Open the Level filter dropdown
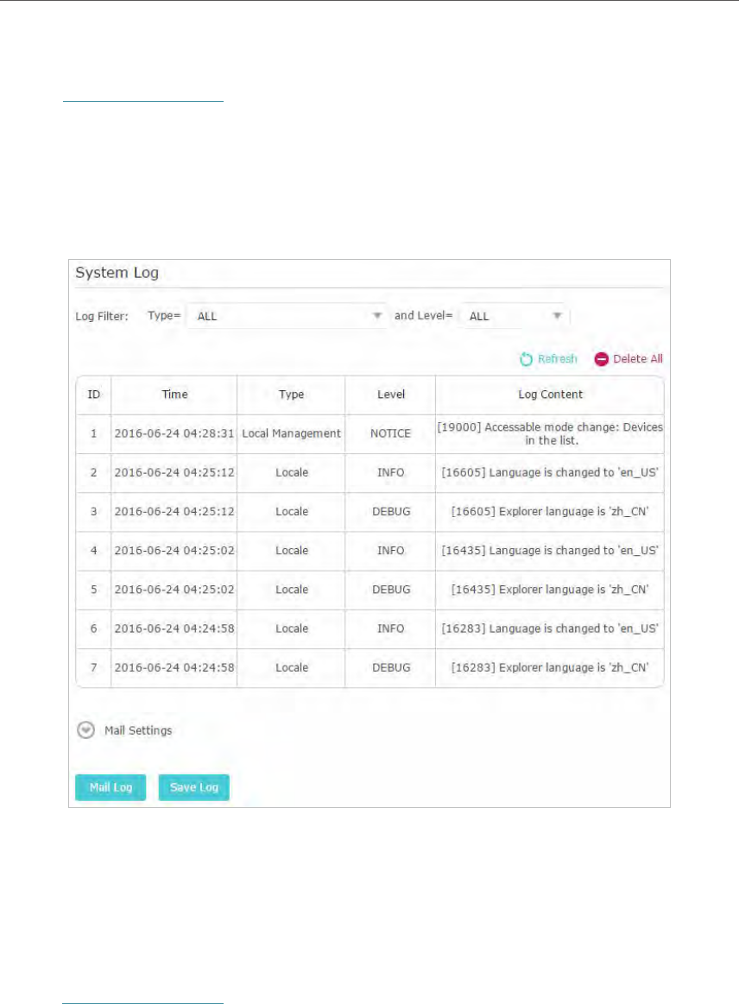This screenshot has width=739, height=1004. point(515,316)
